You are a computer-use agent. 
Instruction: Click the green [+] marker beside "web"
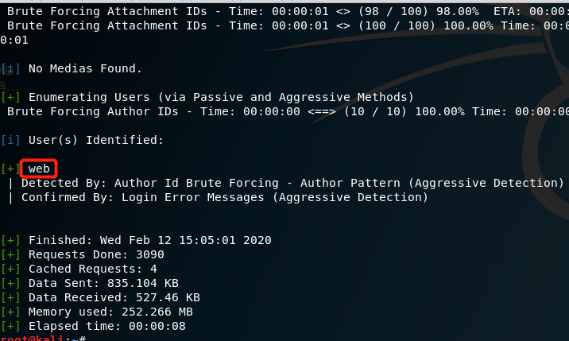coord(11,169)
